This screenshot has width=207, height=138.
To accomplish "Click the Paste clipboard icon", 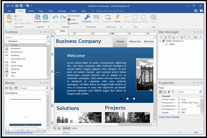I will 9,18.
